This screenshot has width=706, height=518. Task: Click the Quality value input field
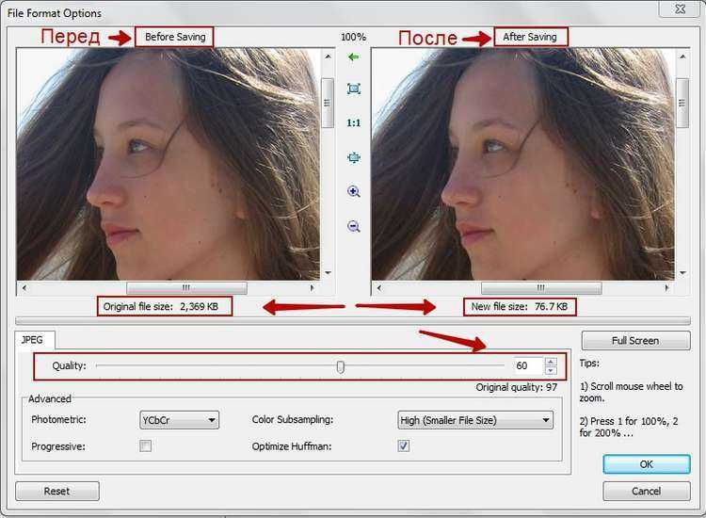click(x=528, y=365)
